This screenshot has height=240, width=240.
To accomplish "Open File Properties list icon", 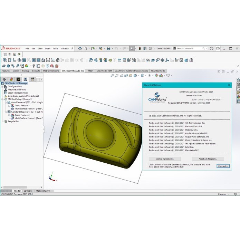I will pyautogui.click(x=145, y=49).
